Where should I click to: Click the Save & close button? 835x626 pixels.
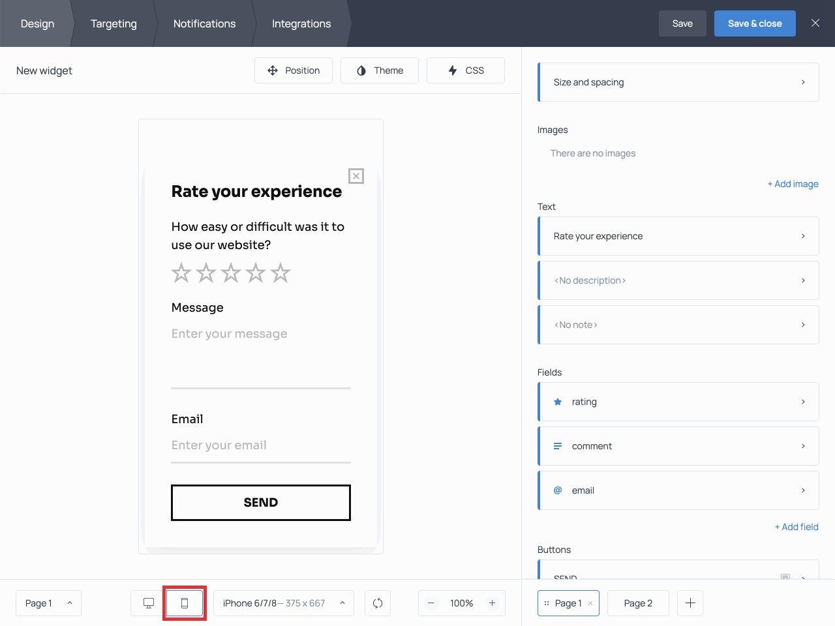(x=755, y=23)
